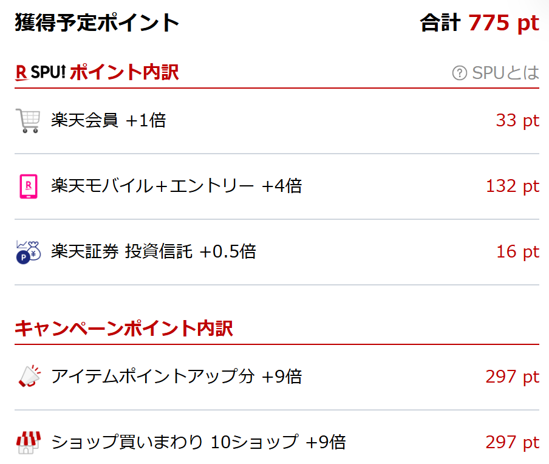
Task: Click the ポイント内訳 section title
Action: (x=124, y=73)
